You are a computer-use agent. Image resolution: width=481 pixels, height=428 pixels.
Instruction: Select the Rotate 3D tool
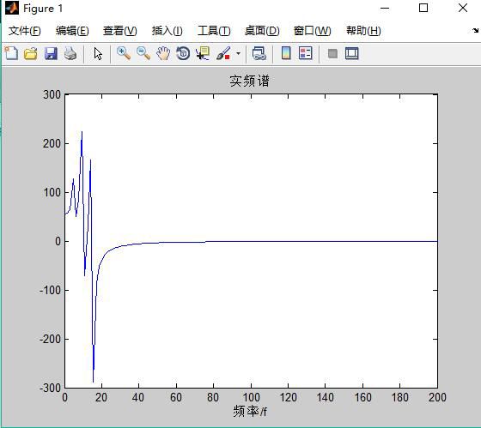[x=183, y=54]
